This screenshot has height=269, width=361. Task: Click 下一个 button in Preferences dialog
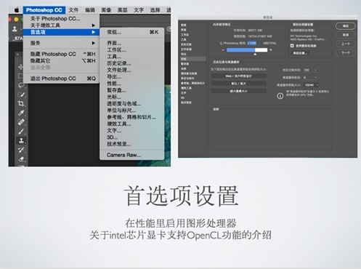346,53
